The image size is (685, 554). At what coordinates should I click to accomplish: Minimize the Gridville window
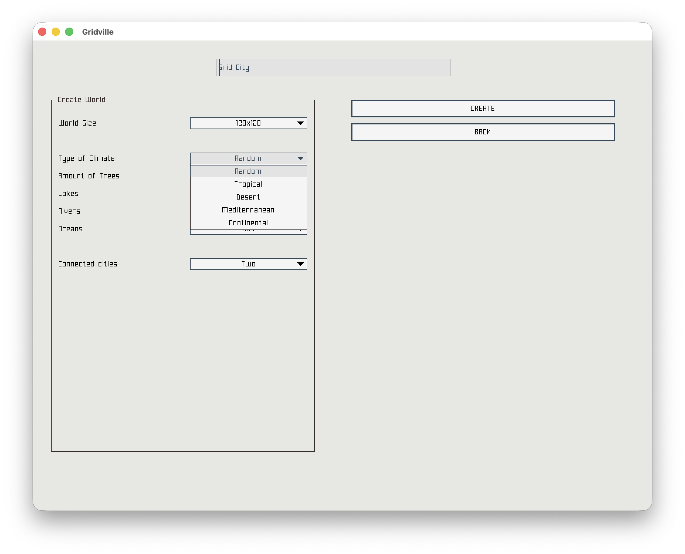tap(56, 32)
